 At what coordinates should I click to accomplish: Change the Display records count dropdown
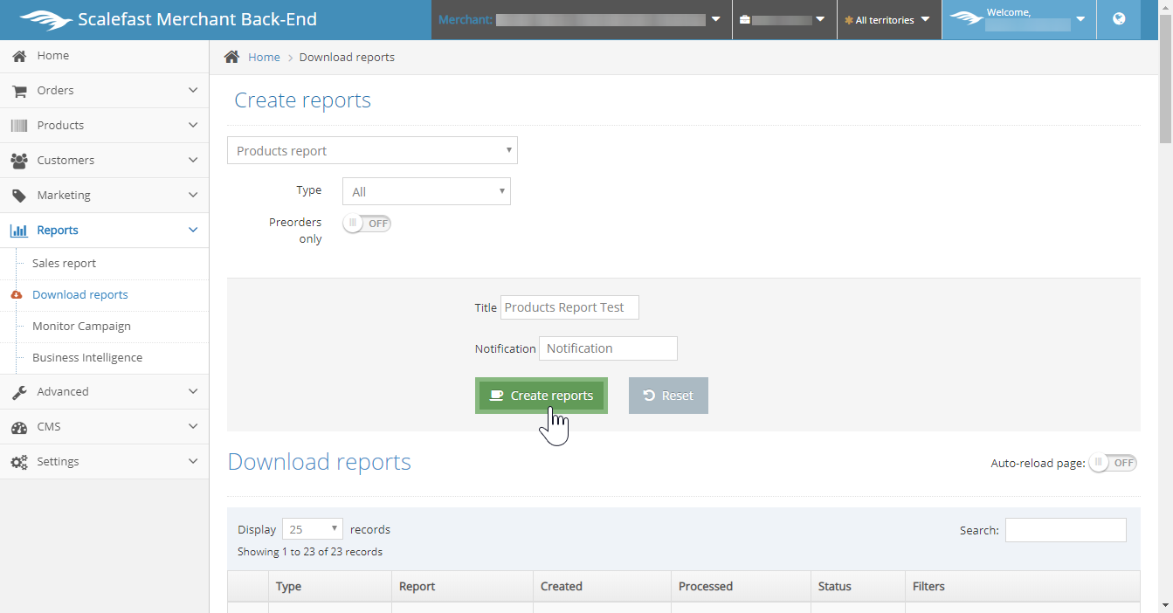pos(313,529)
